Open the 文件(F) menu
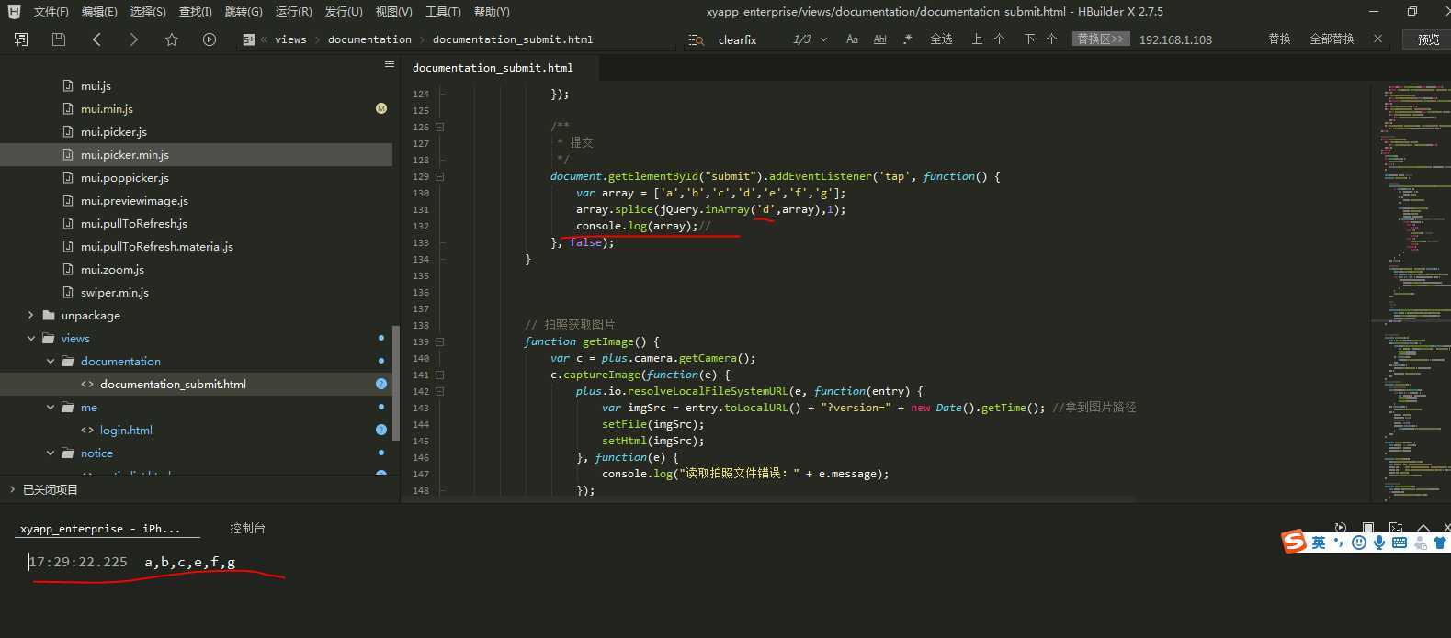Screen dimensions: 1451x638 51,12
